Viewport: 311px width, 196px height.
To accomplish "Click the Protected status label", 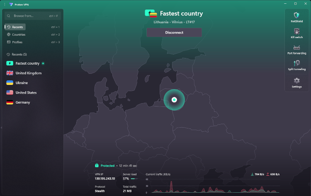I will (x=107, y=166).
